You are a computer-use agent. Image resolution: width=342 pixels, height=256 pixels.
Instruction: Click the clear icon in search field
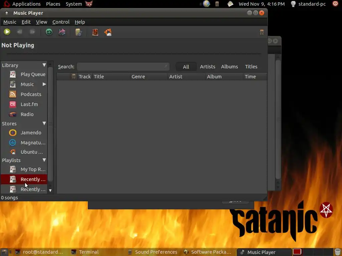[166, 66]
